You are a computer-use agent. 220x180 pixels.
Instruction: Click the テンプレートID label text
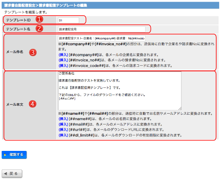pyautogui.click(x=19, y=20)
